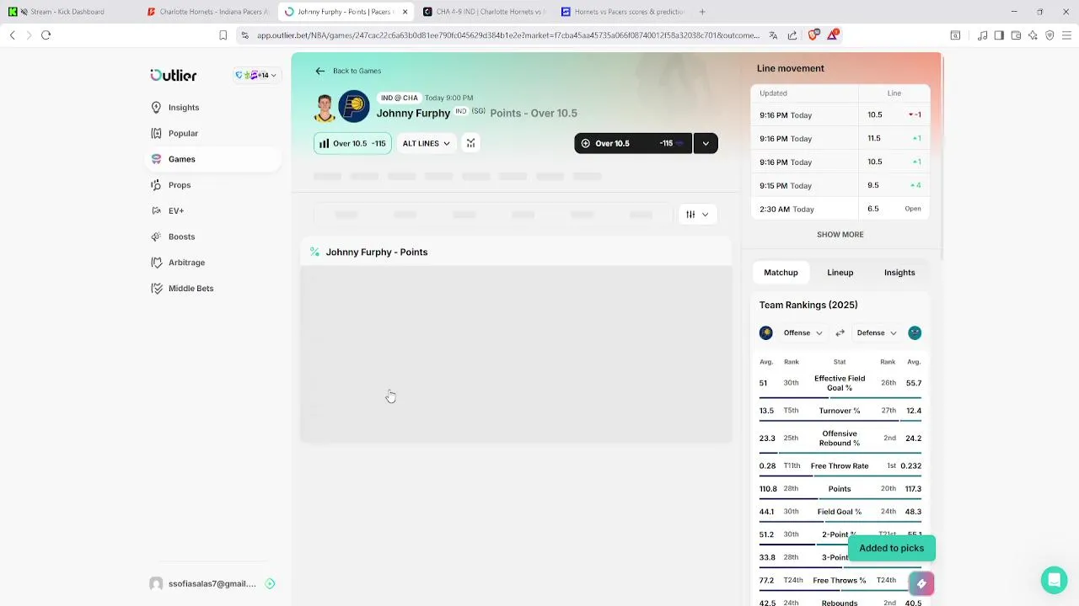Open the music playlist icon in toolbar
Viewport: 1079px width, 606px height.
pyautogui.click(x=982, y=35)
